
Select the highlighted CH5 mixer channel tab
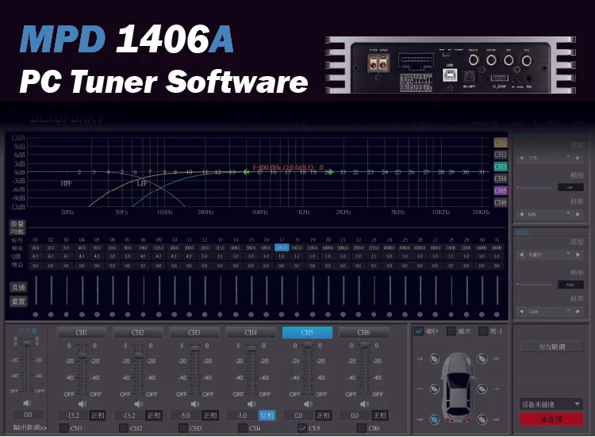point(307,332)
